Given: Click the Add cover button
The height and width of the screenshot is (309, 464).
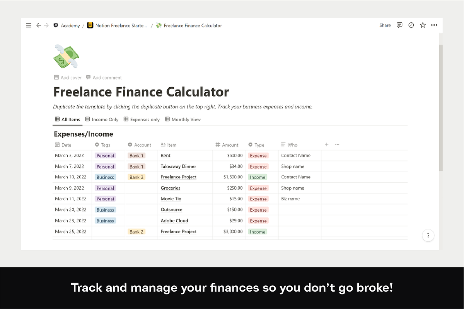Looking at the screenshot, I should click(x=68, y=78).
